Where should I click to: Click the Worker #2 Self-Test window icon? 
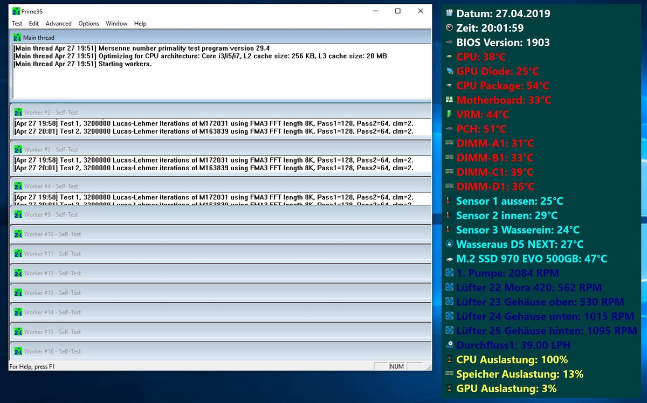point(19,113)
